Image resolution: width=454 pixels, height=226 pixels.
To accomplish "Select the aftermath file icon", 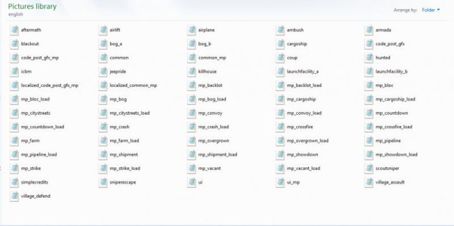I will point(14,30).
